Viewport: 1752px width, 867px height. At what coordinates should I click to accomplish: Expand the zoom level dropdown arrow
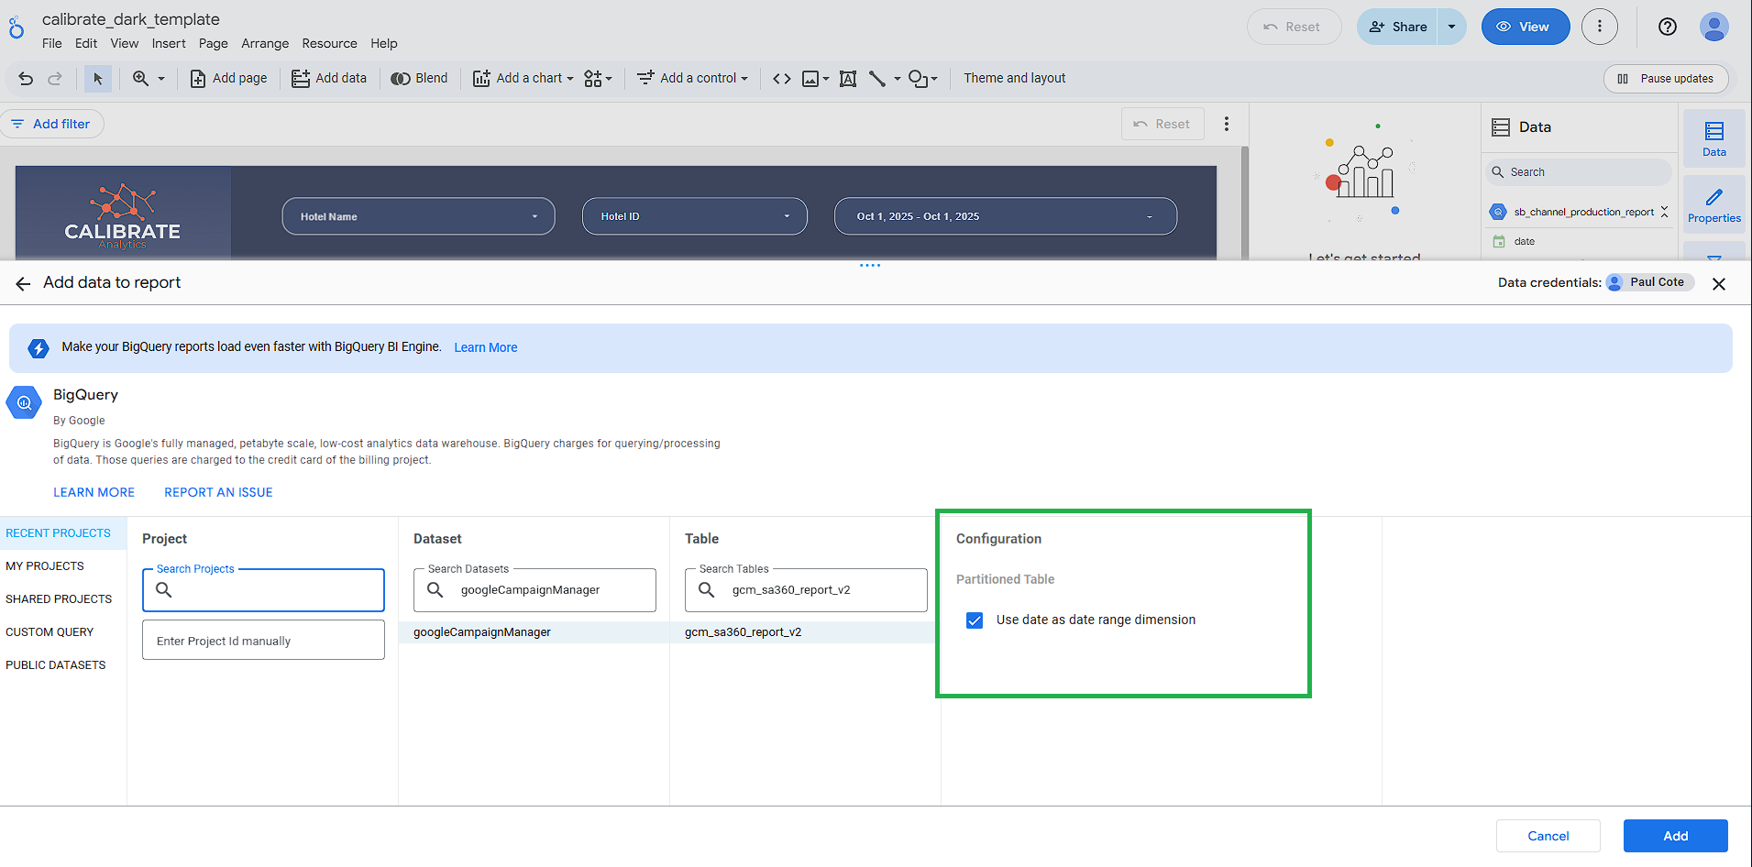coord(161,79)
